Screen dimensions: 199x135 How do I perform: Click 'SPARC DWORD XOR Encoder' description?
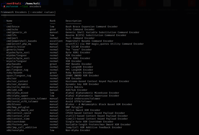[82, 76]
